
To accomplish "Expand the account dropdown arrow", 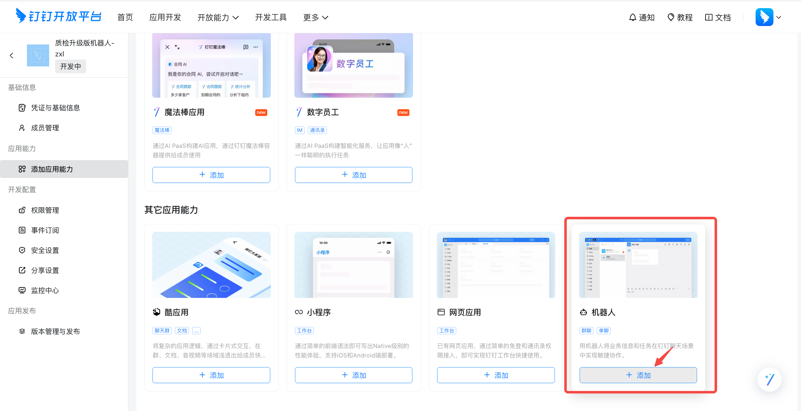I will (779, 17).
